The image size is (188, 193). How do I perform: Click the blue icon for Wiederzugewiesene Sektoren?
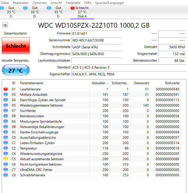(6, 105)
